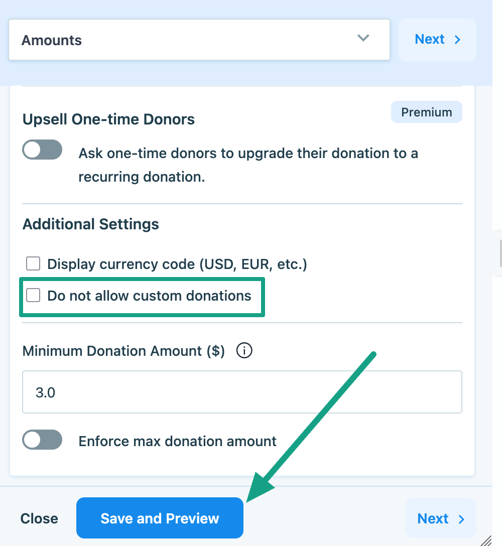This screenshot has width=502, height=546.
Task: Focus the Minimum Donation Amount field
Action: tap(242, 392)
